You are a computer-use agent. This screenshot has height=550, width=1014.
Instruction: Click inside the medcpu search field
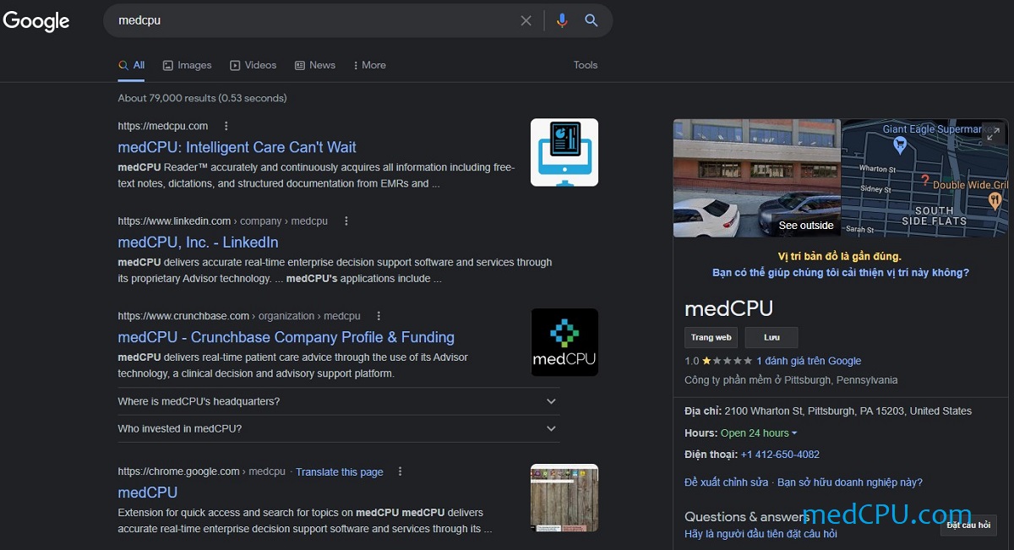[x=313, y=20]
